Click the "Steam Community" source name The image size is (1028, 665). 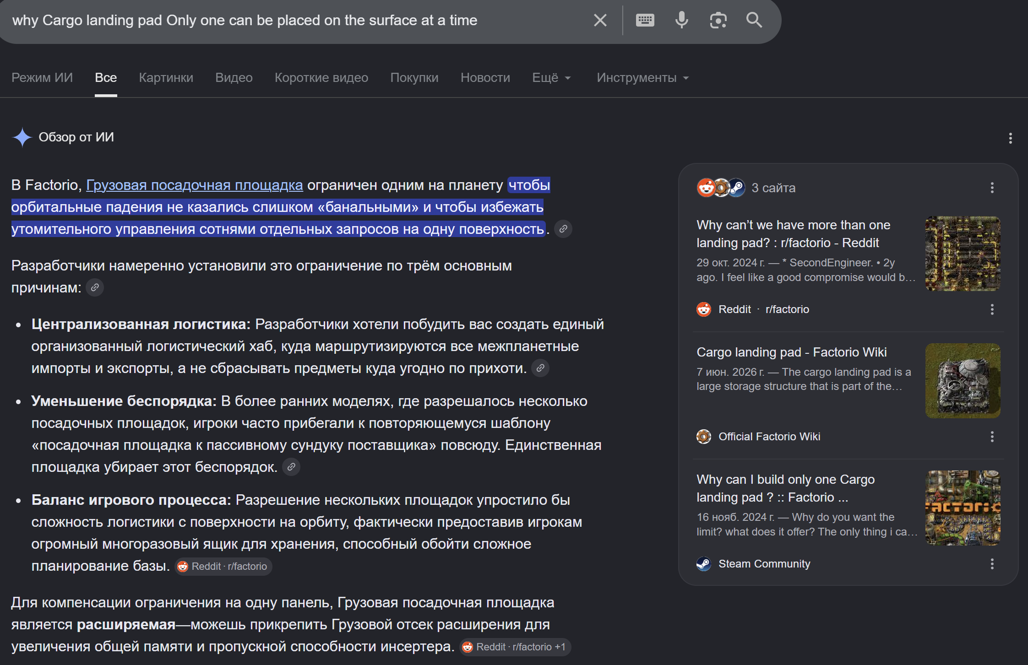[764, 564]
